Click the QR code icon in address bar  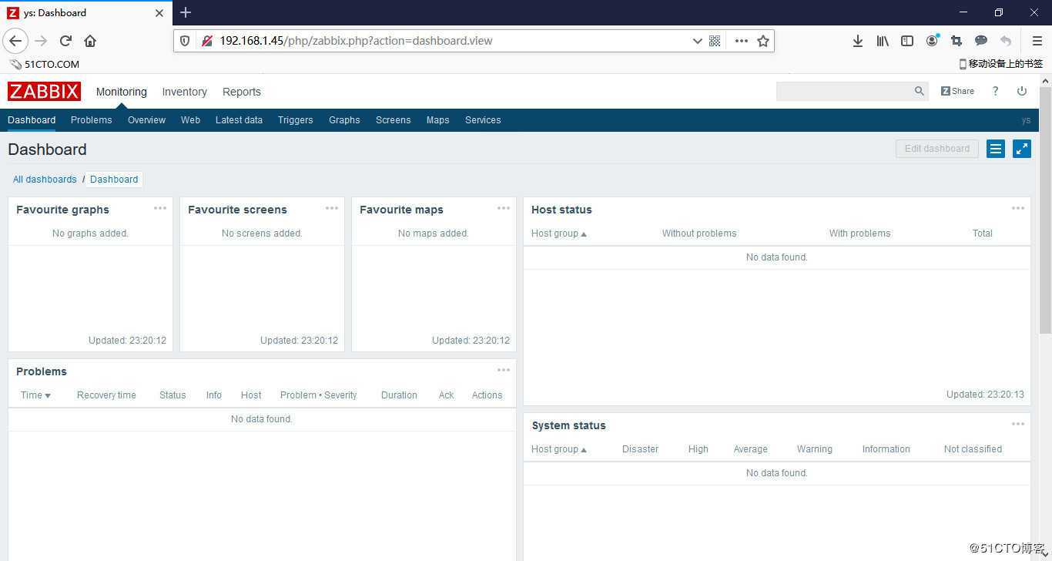point(715,41)
